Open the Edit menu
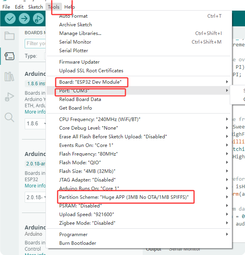Screen dimensions: 245x255 [x=19, y=7]
